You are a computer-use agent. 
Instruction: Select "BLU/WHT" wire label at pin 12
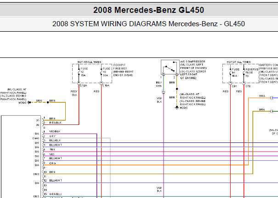click(x=56, y=181)
